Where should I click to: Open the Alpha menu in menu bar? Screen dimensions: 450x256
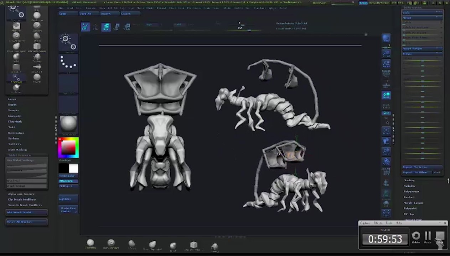(61, 8)
